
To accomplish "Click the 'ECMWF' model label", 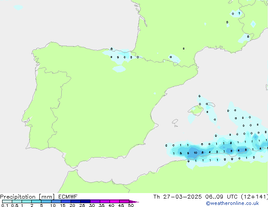I will click(x=68, y=197).
